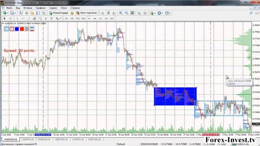Image resolution: width=260 pixels, height=146 pixels.
Task: Click the 'Spread: 30 points' label
Action: pos(19,51)
